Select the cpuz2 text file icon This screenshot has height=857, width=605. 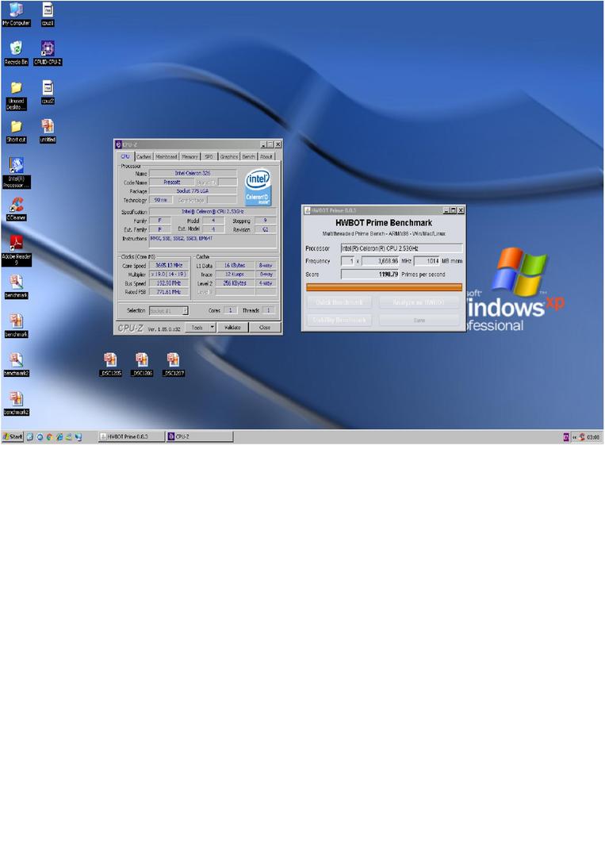pos(48,92)
